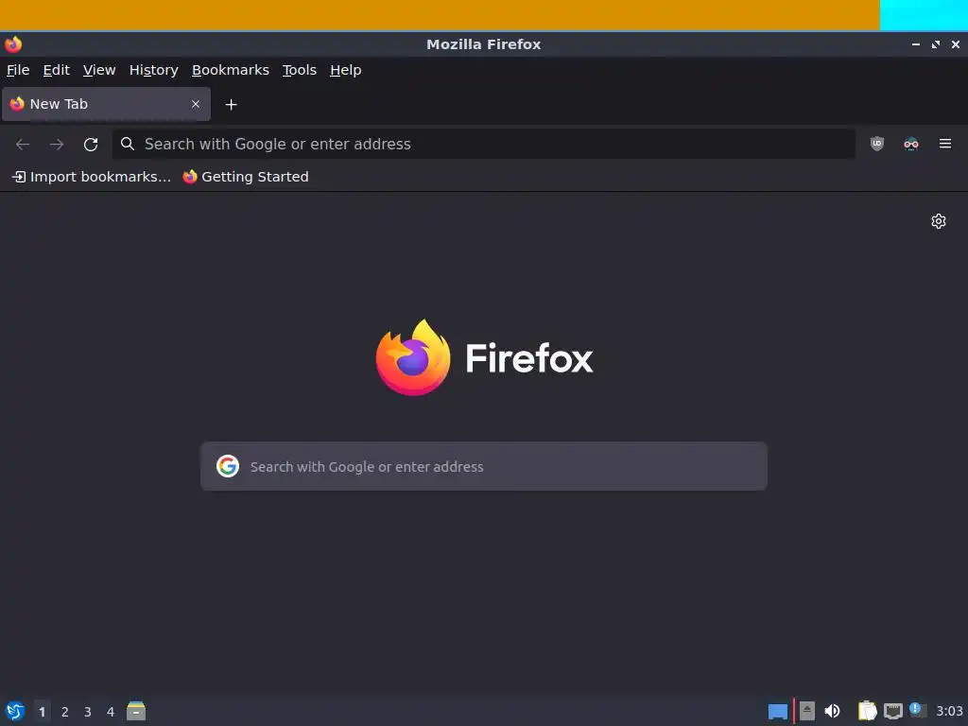This screenshot has height=726, width=968.
Task: Close the New Tab tab
Action: [195, 104]
